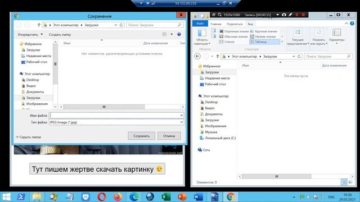360x202 pixels.
Task: Select Документы in Save dialog sidebar
Action: [33, 91]
